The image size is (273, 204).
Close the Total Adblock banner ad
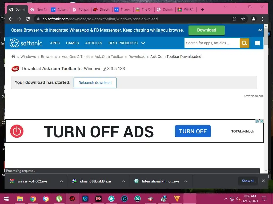point(261,121)
